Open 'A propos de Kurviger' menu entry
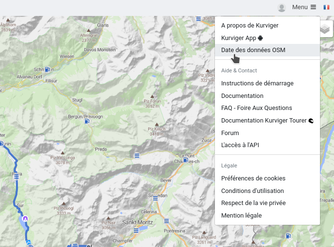The width and height of the screenshot is (334, 247). [267, 26]
